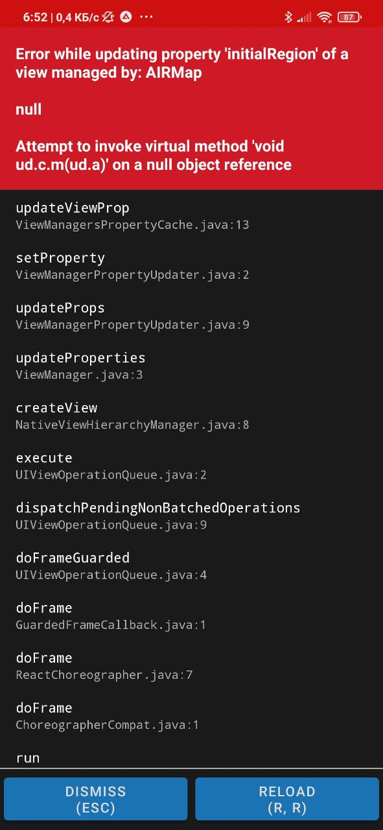383x830 pixels.
Task: Tap the battery level indicator icon
Action: [x=348, y=17]
